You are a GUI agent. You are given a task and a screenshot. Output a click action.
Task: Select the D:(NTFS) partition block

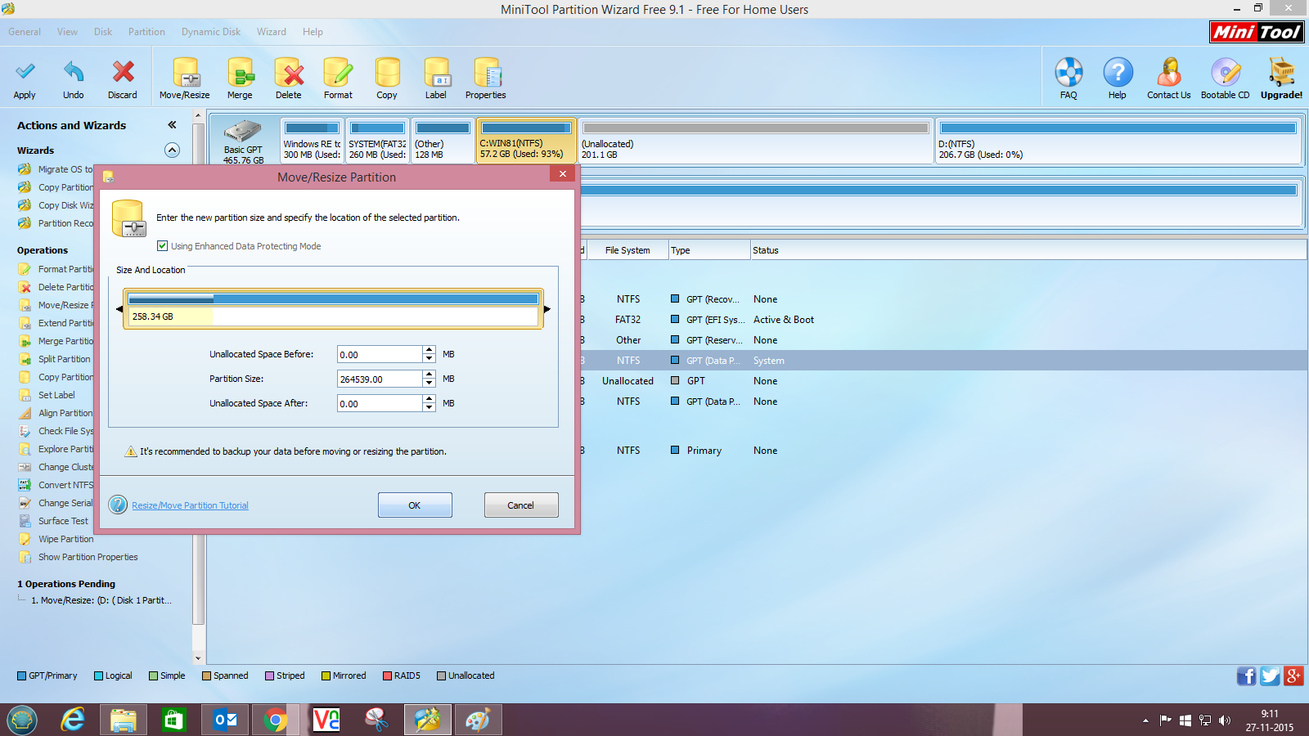(x=1118, y=141)
